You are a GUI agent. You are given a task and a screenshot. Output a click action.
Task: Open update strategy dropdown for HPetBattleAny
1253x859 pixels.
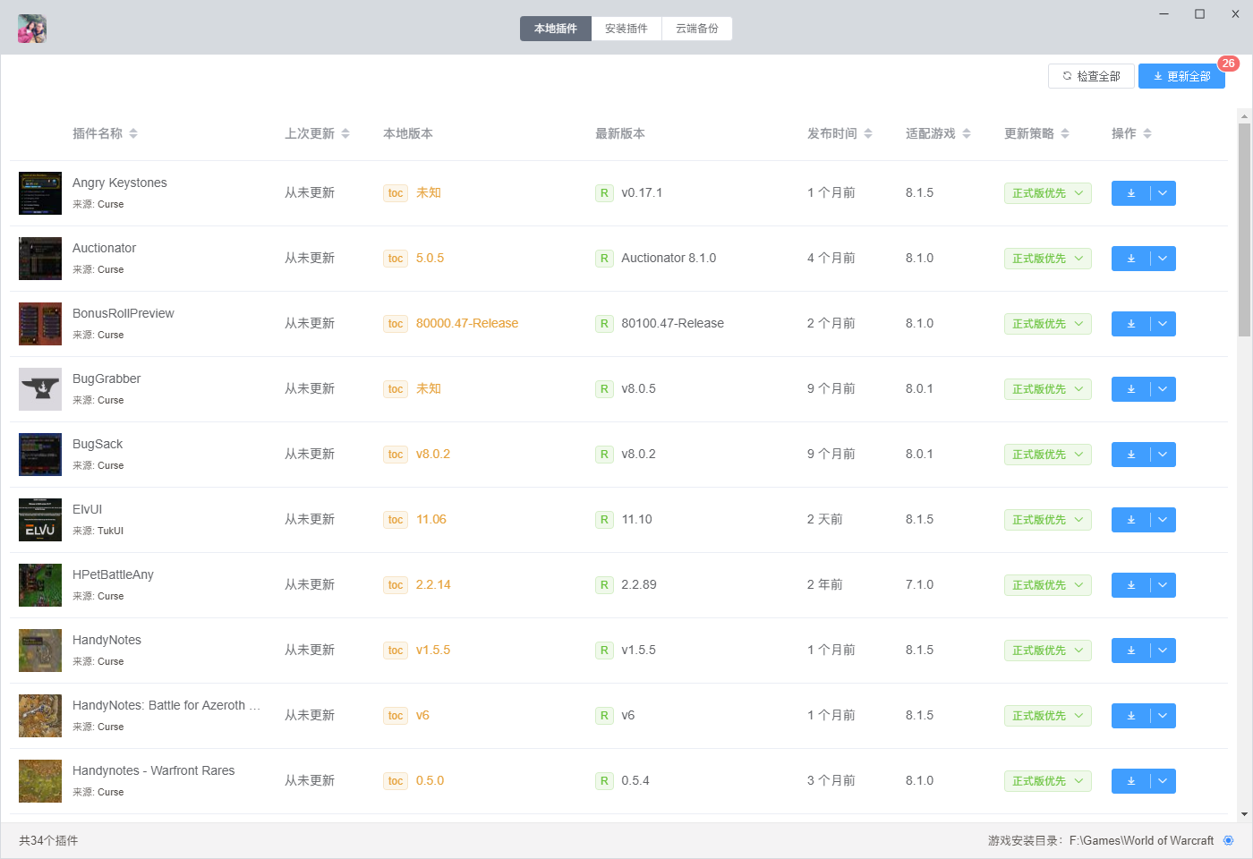(1047, 585)
